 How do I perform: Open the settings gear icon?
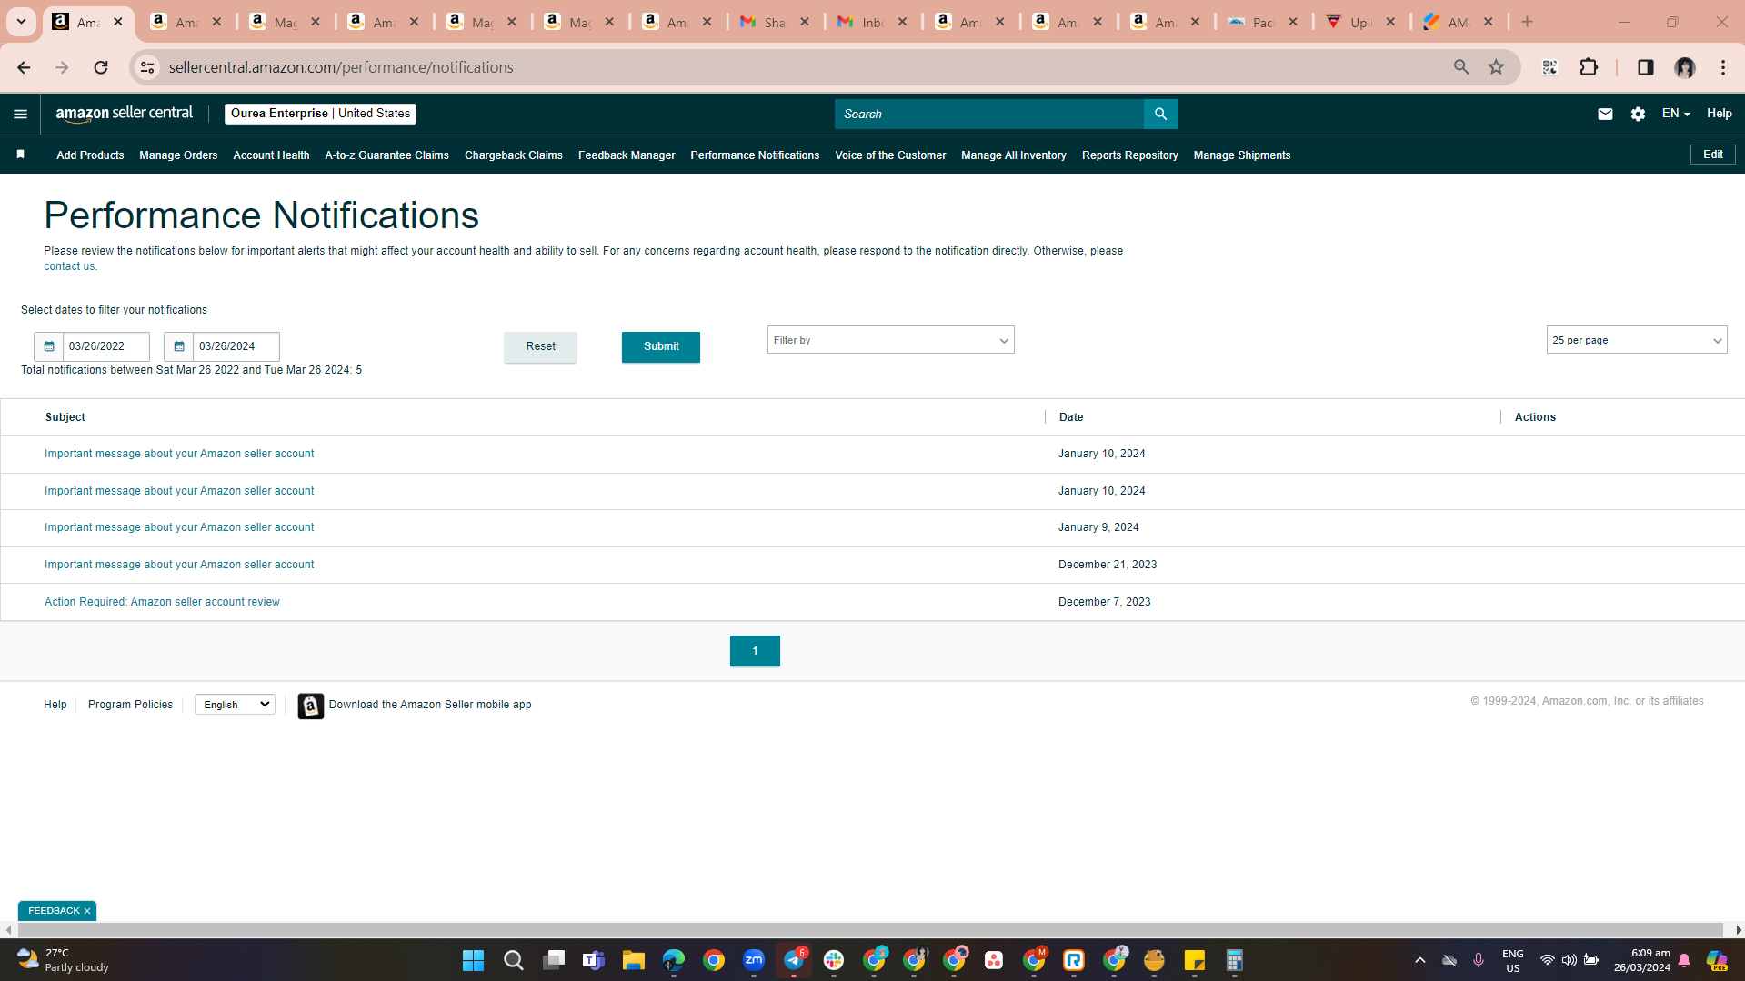pos(1638,114)
